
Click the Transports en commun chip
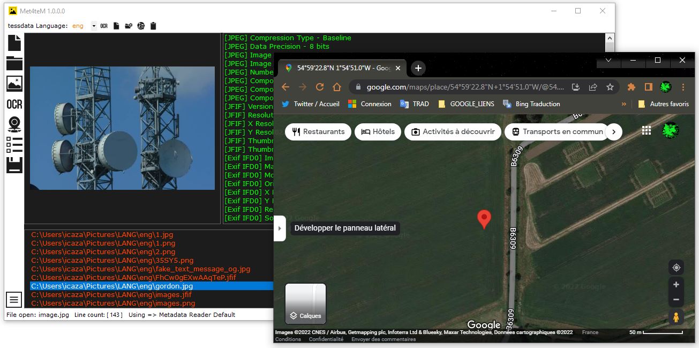tap(557, 132)
